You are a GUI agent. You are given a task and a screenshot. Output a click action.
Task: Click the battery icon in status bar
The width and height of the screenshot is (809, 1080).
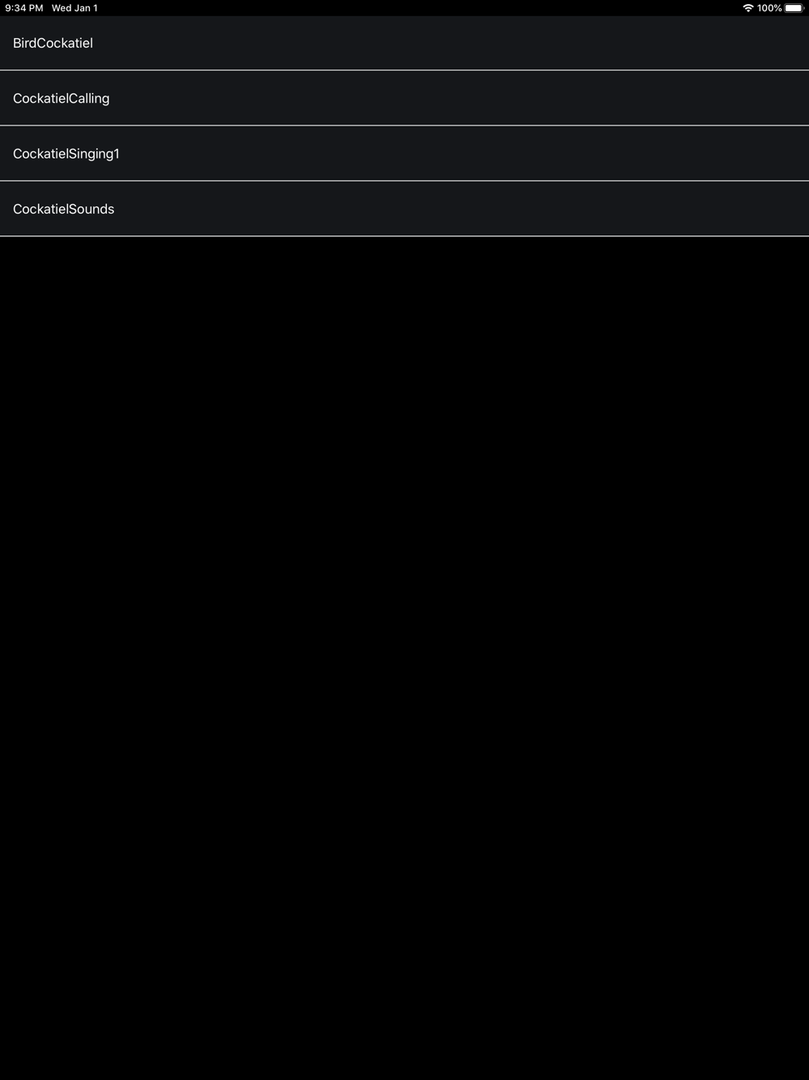(x=794, y=8)
